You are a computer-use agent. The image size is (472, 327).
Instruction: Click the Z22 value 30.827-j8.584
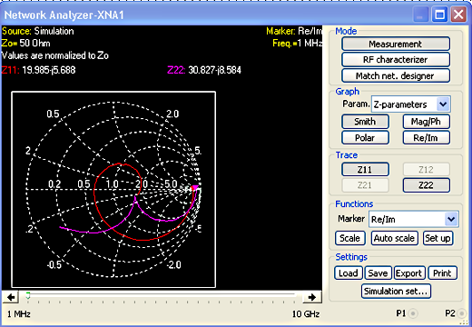click(215, 70)
